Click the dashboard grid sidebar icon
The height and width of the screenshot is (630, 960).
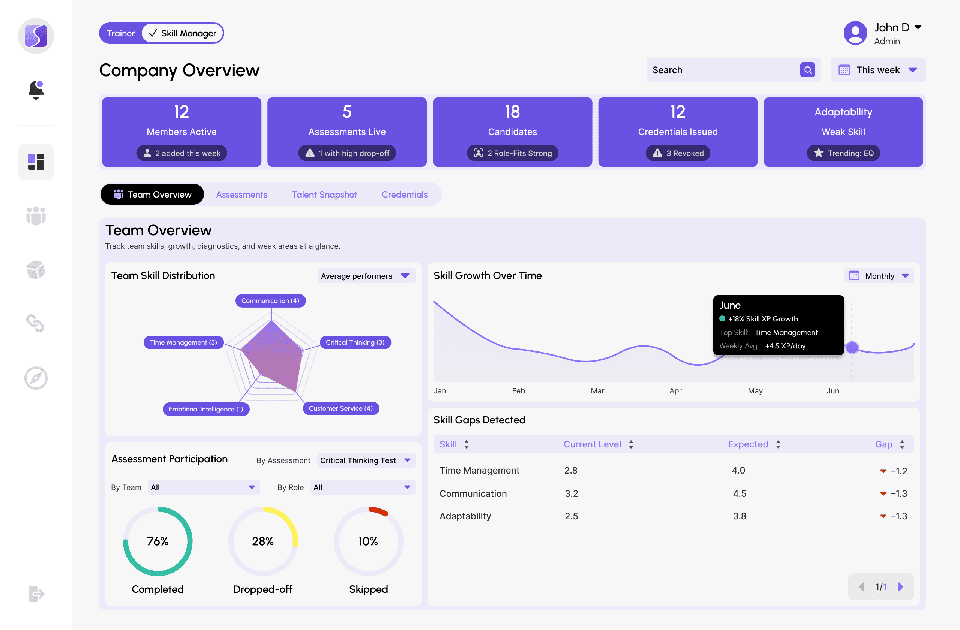(36, 162)
